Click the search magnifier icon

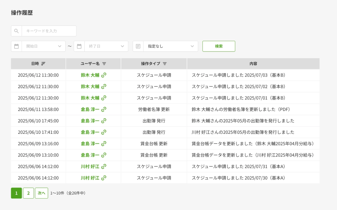pyautogui.click(x=17, y=31)
